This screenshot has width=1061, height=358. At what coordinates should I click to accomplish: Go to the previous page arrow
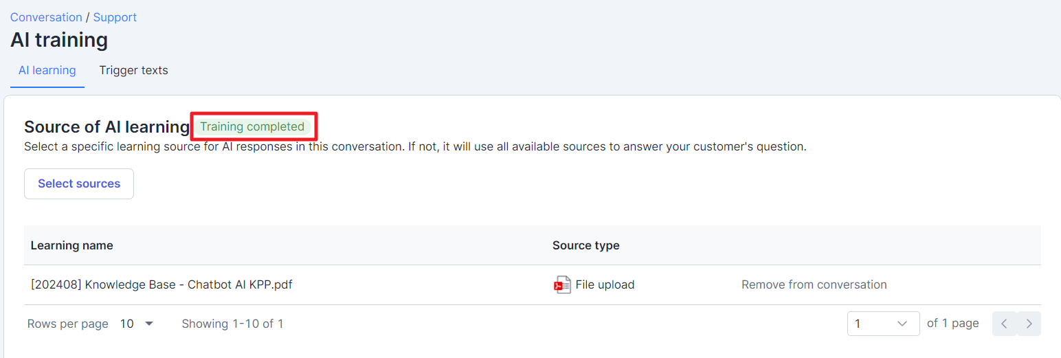coord(1004,324)
